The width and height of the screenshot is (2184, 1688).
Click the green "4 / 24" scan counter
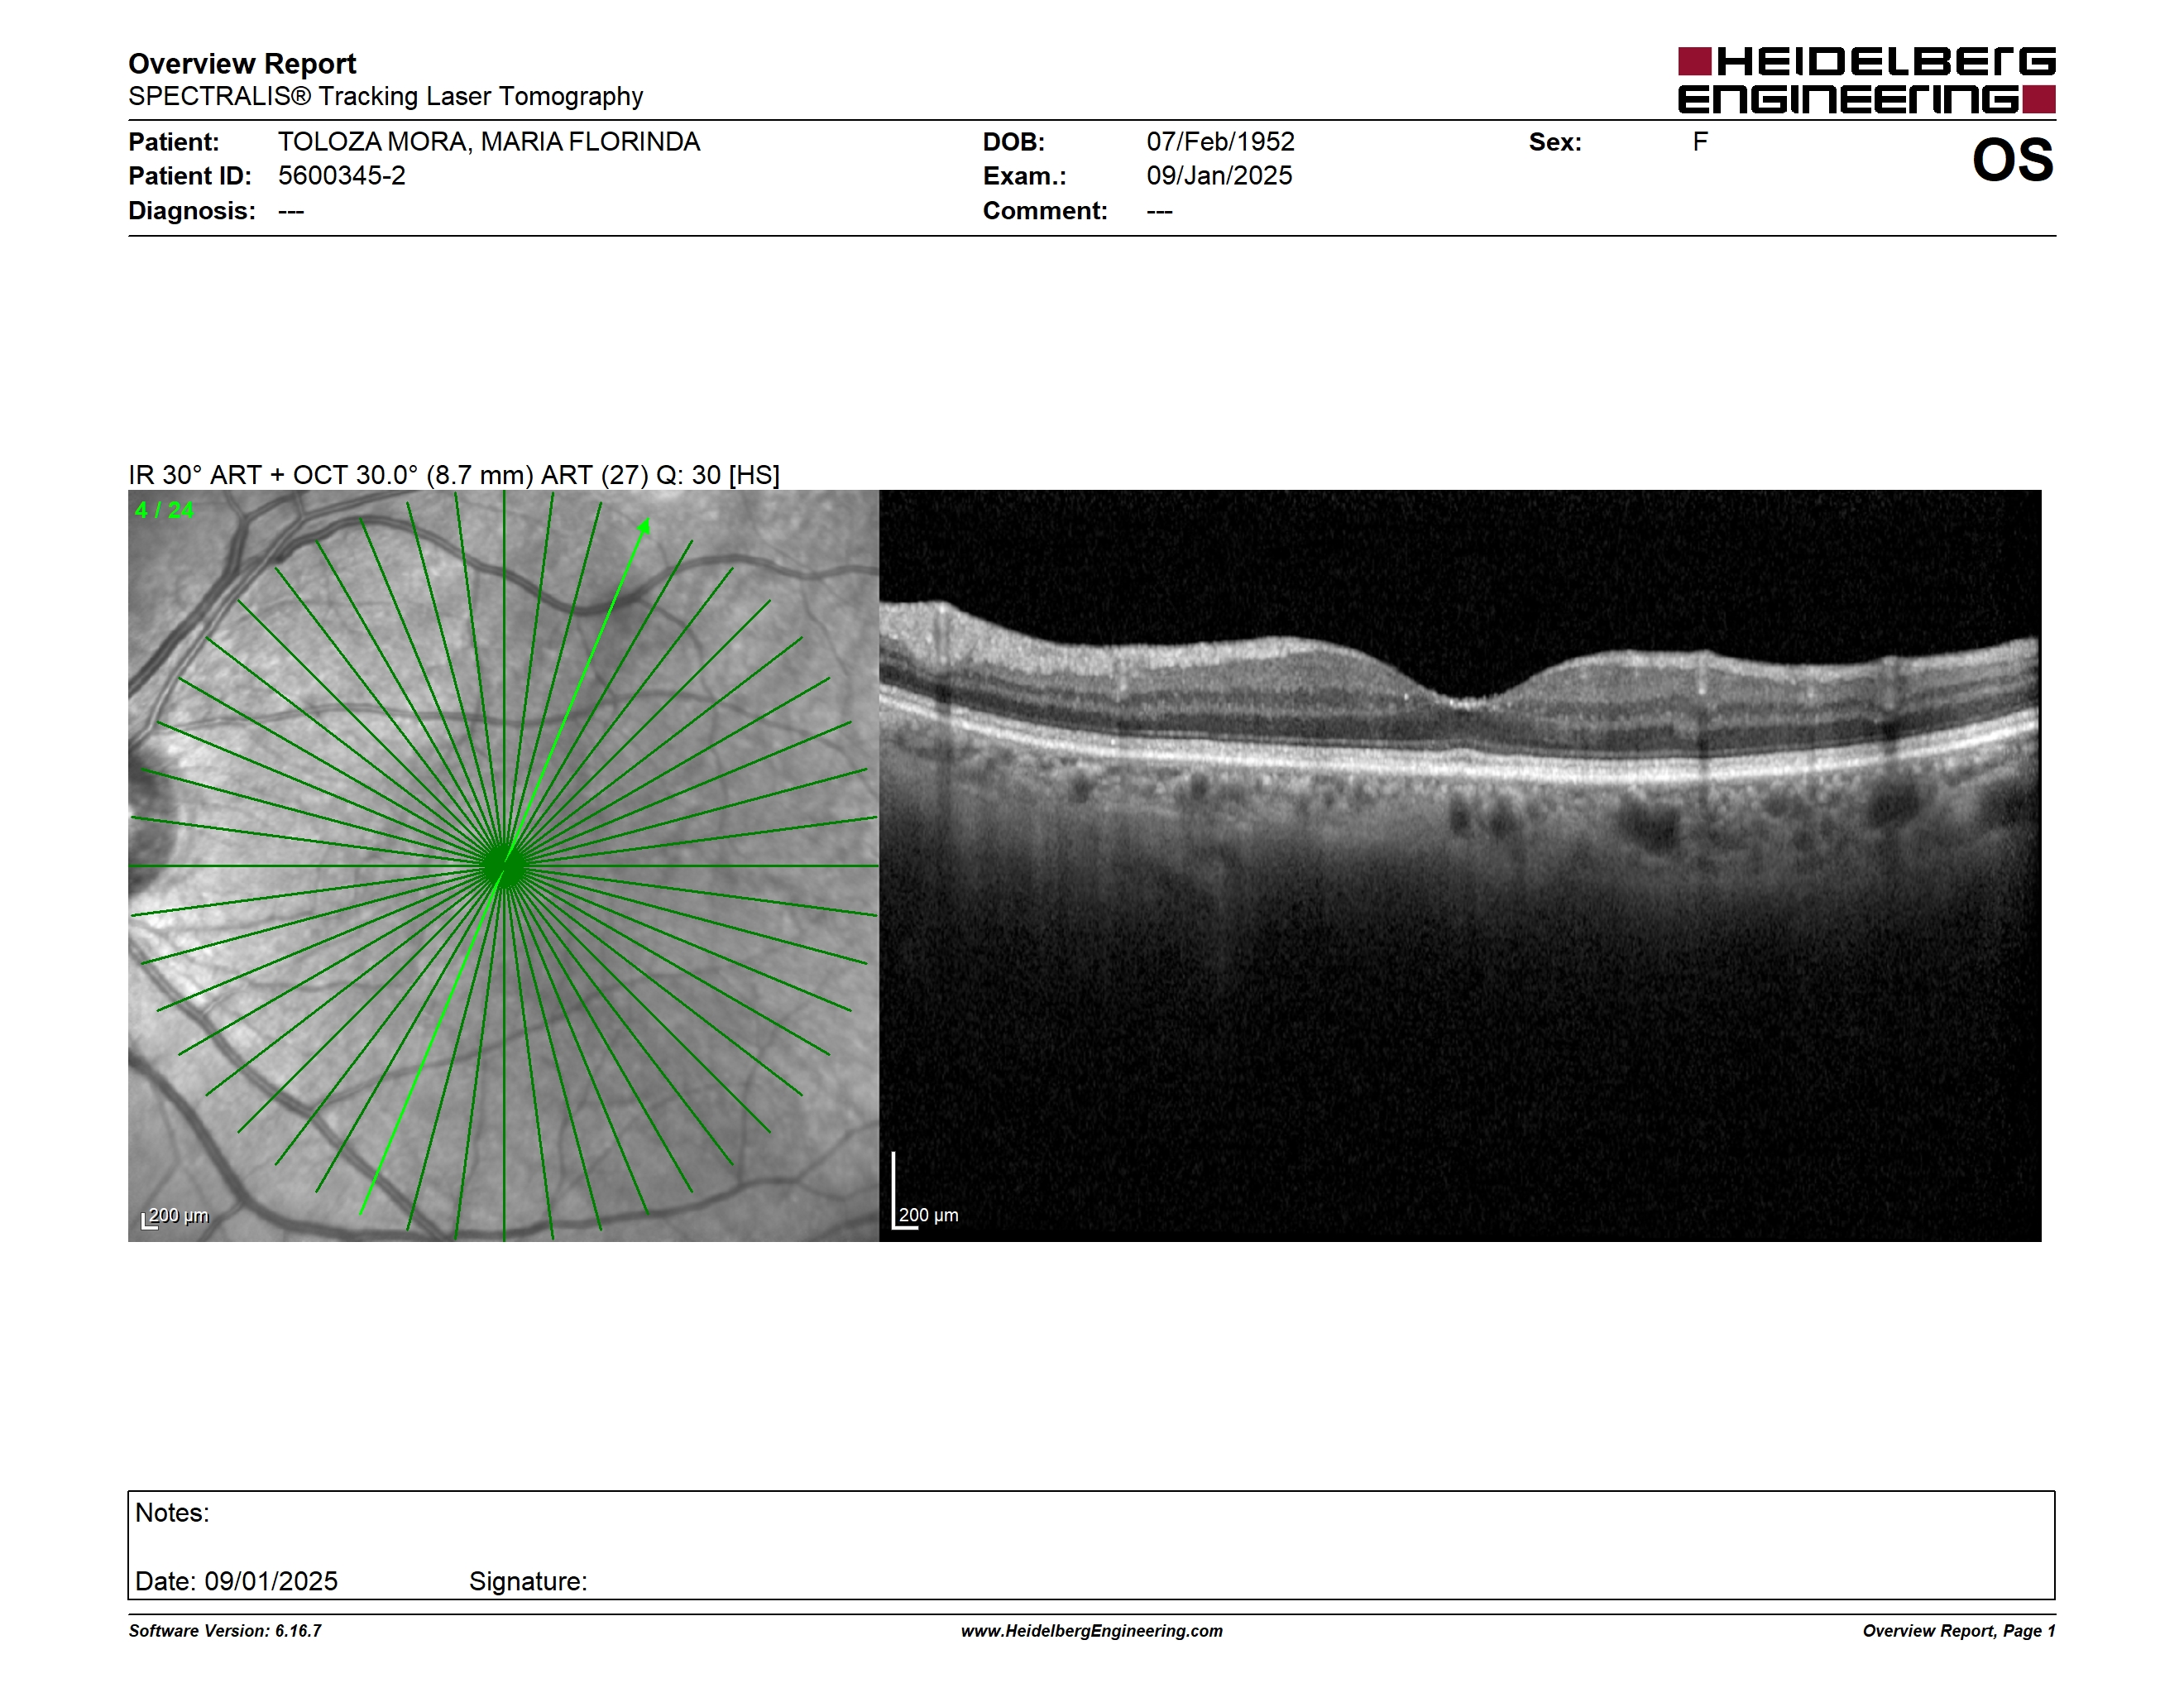(164, 510)
